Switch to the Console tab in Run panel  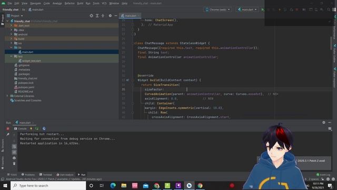[21, 129]
